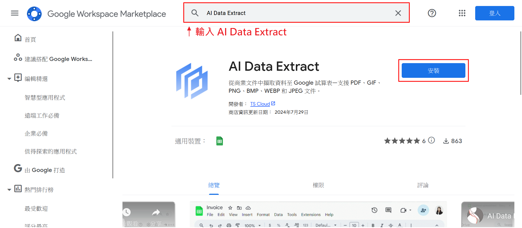This screenshot has height=228, width=522.
Task: Click the 登入 sign-in button
Action: pos(495,13)
